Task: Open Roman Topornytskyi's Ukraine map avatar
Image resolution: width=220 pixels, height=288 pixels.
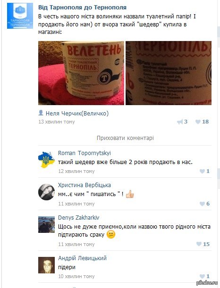Action: pos(46,159)
